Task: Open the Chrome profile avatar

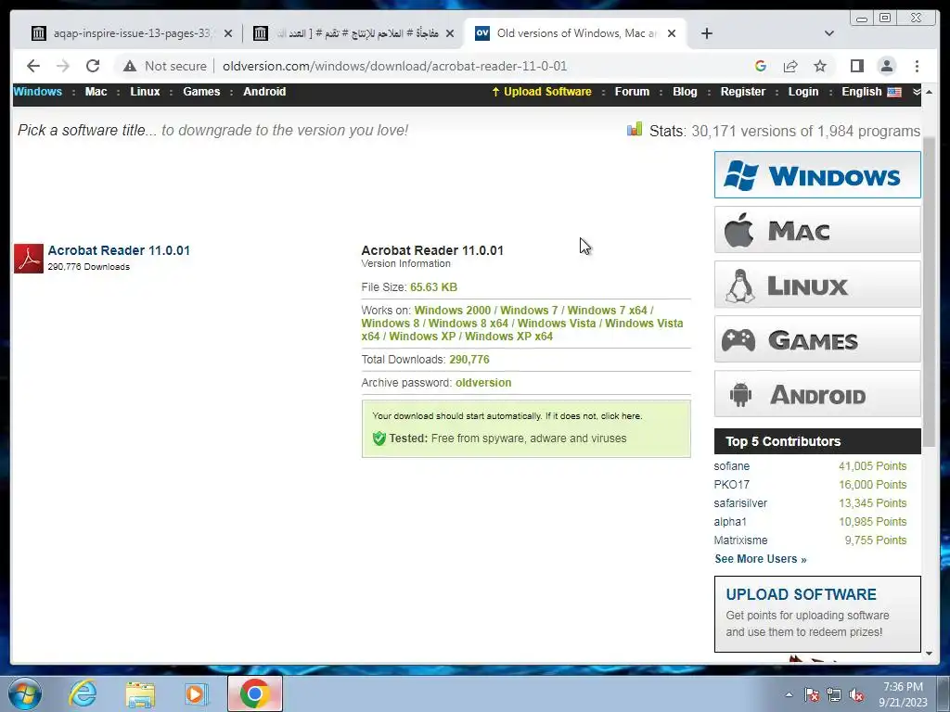Action: pyautogui.click(x=886, y=66)
